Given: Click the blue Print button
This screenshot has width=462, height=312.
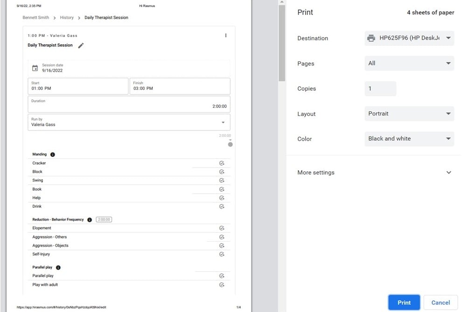Looking at the screenshot, I should tap(404, 303).
